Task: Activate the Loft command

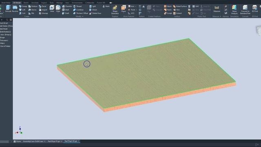Action: [22, 10]
